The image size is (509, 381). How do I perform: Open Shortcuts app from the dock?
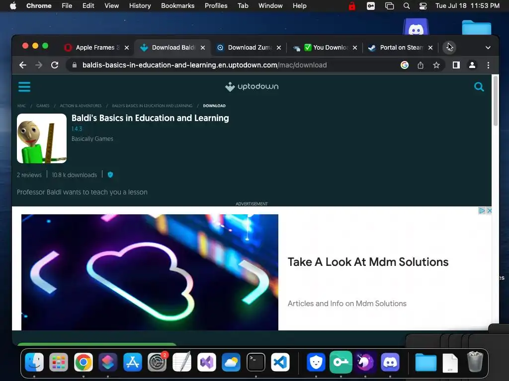tap(108, 362)
